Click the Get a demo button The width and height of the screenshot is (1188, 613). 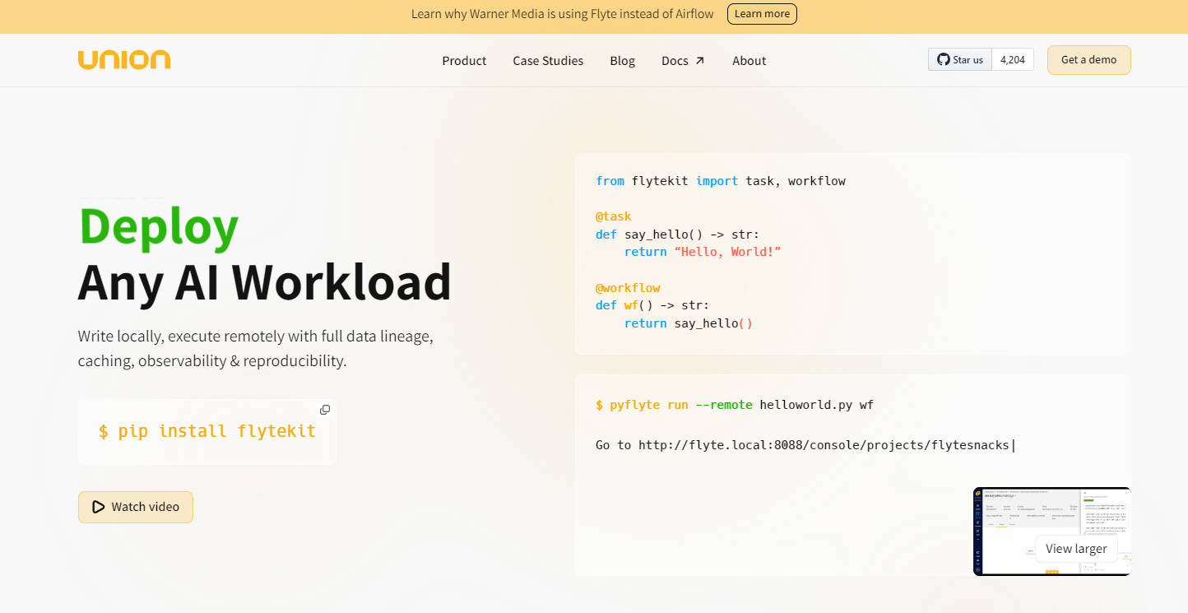(1088, 60)
